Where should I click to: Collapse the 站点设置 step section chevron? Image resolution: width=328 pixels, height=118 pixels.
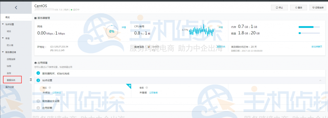(320, 80)
